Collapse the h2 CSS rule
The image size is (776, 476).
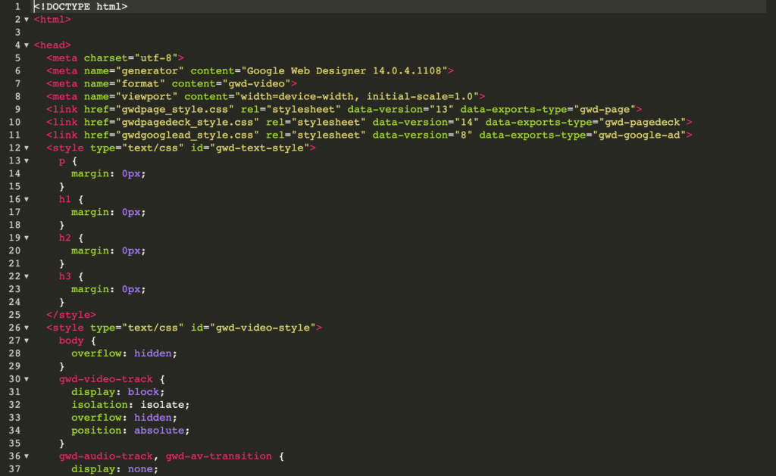pos(27,238)
